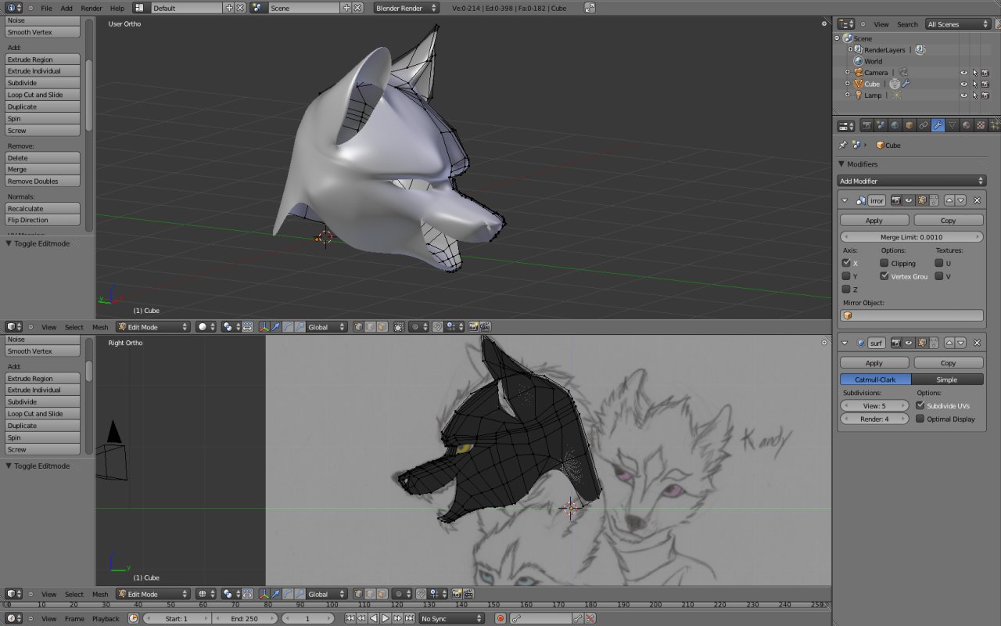Open the Modifiers tab wrench icon
The height and width of the screenshot is (626, 1001).
[938, 125]
